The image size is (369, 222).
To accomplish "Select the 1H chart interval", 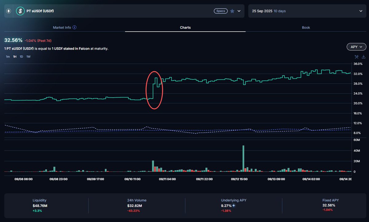I will (15, 57).
